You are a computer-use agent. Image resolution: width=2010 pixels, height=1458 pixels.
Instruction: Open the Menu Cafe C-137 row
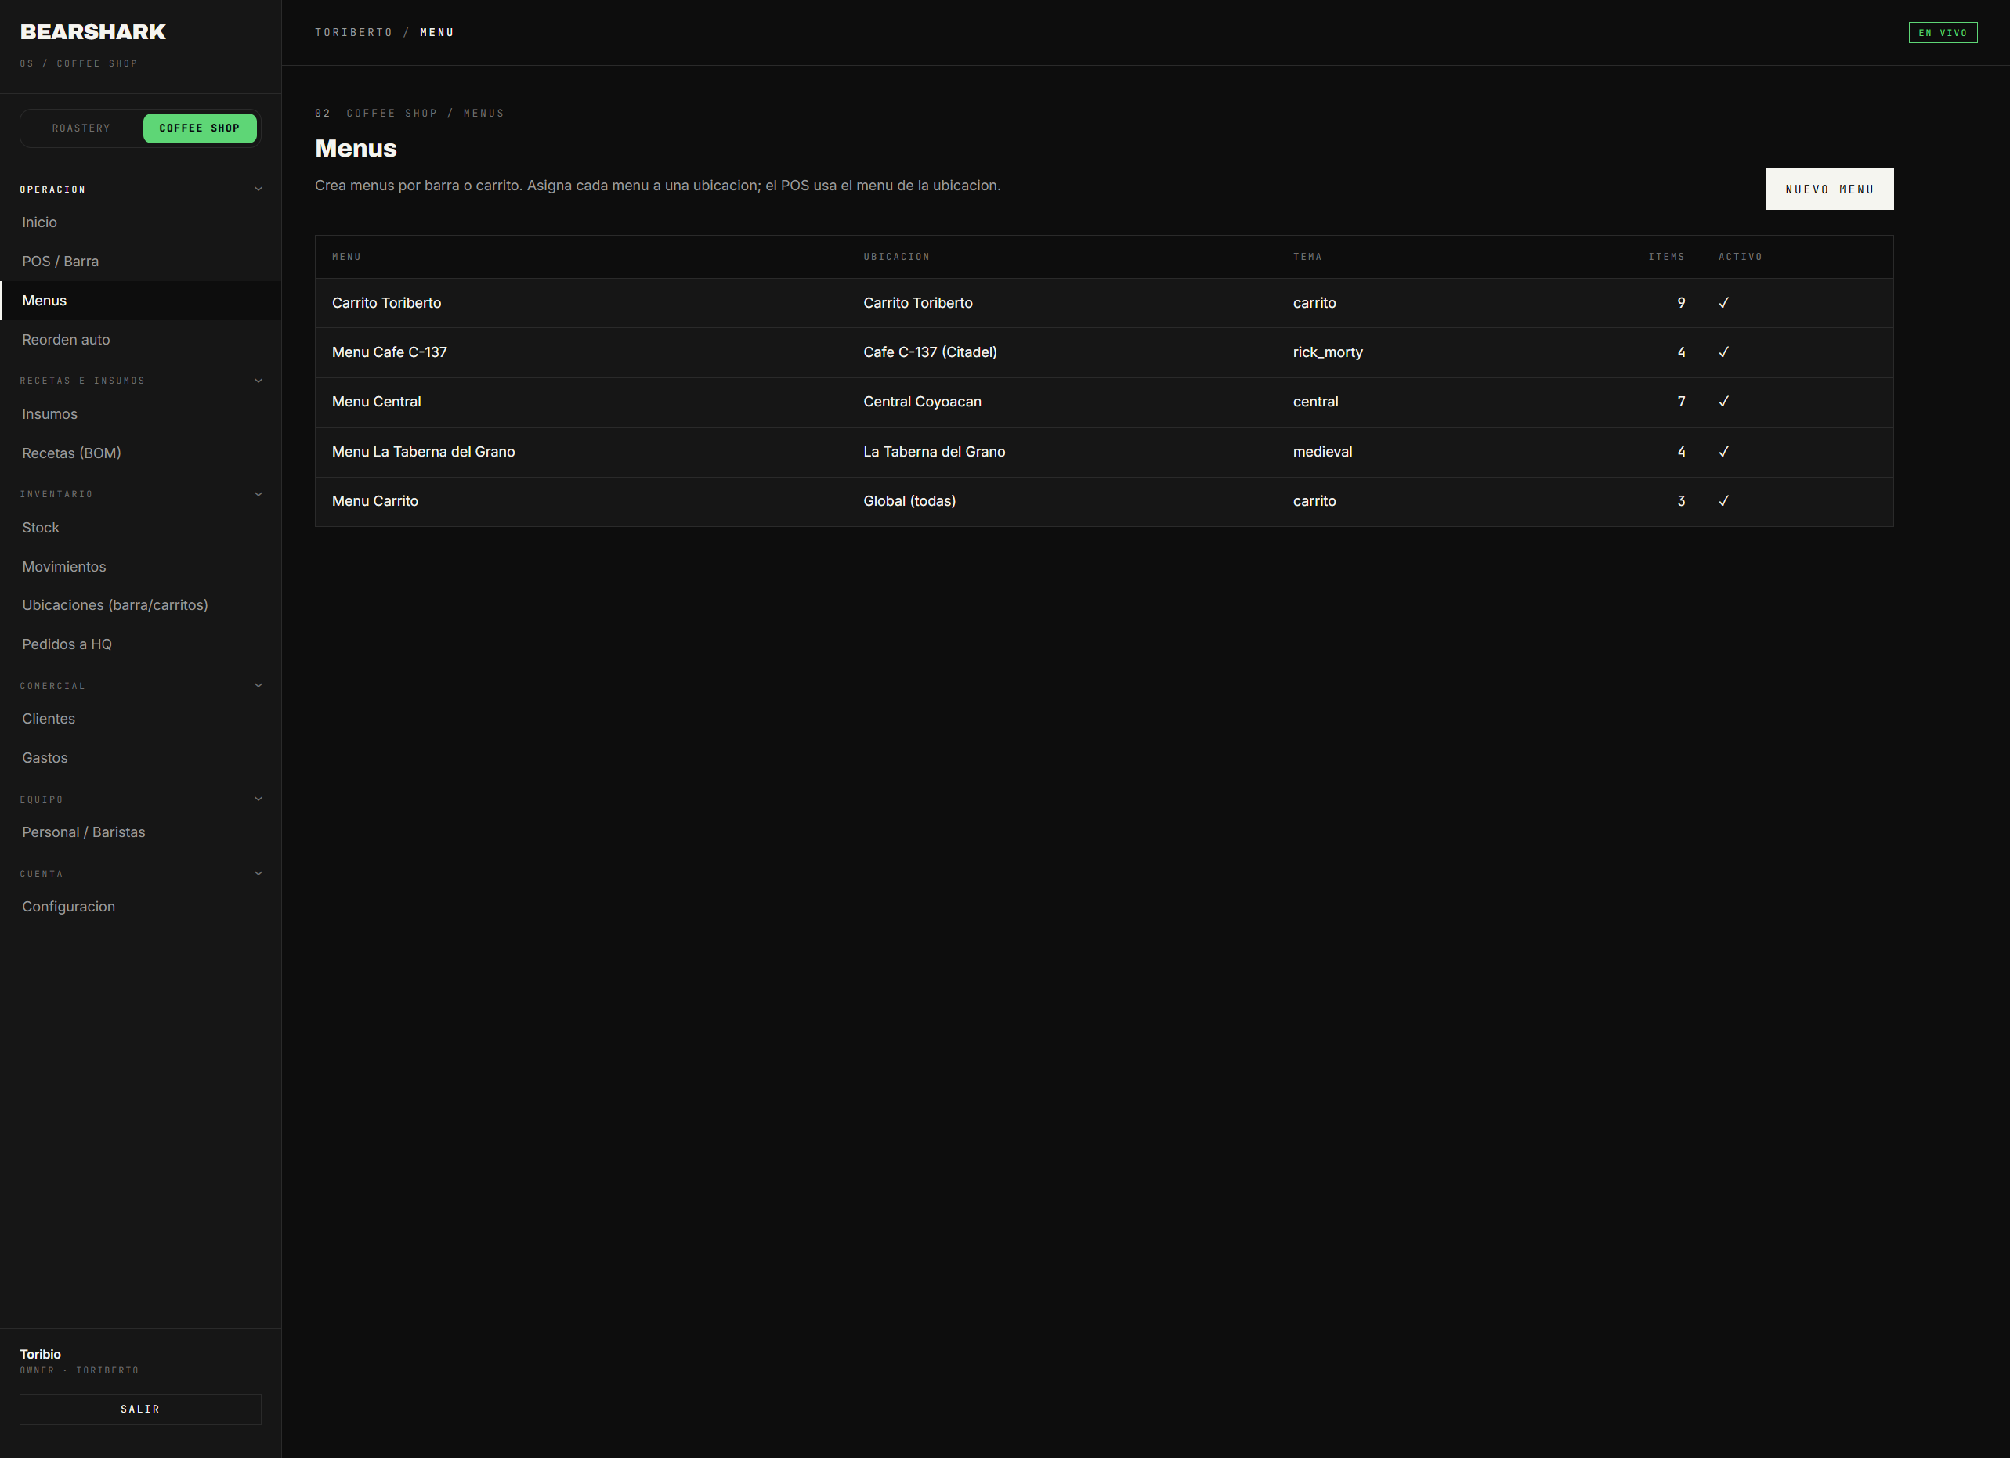point(1104,352)
